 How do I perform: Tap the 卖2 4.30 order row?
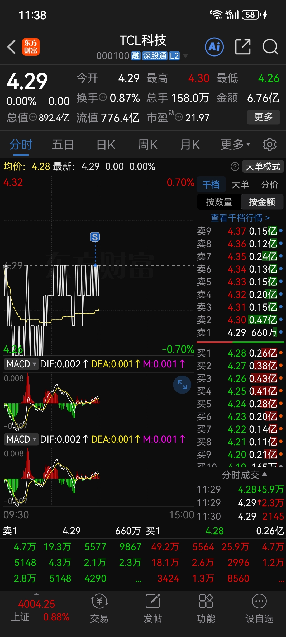pyautogui.click(x=240, y=320)
